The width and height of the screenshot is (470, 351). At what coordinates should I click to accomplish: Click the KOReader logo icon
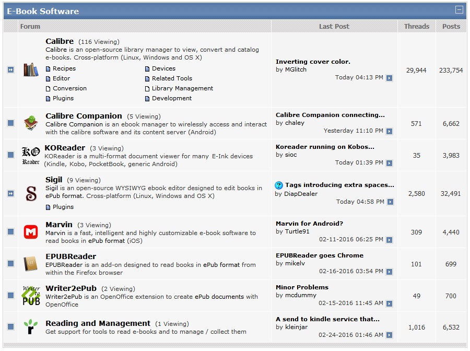coord(31,155)
